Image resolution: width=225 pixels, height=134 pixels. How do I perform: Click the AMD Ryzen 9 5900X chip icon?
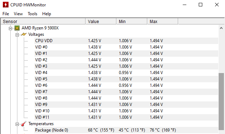pyautogui.click(x=17, y=28)
